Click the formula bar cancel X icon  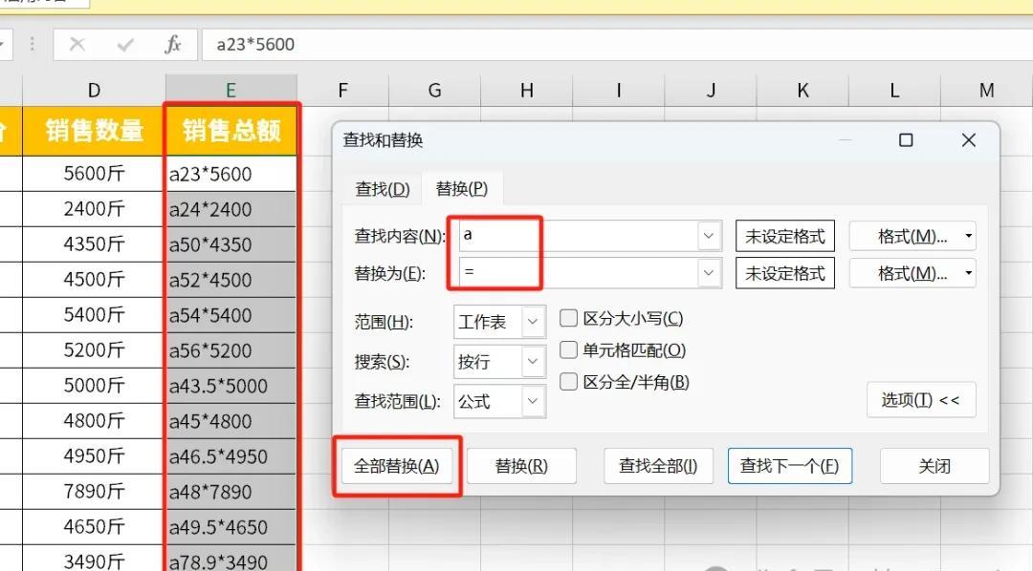pyautogui.click(x=77, y=44)
